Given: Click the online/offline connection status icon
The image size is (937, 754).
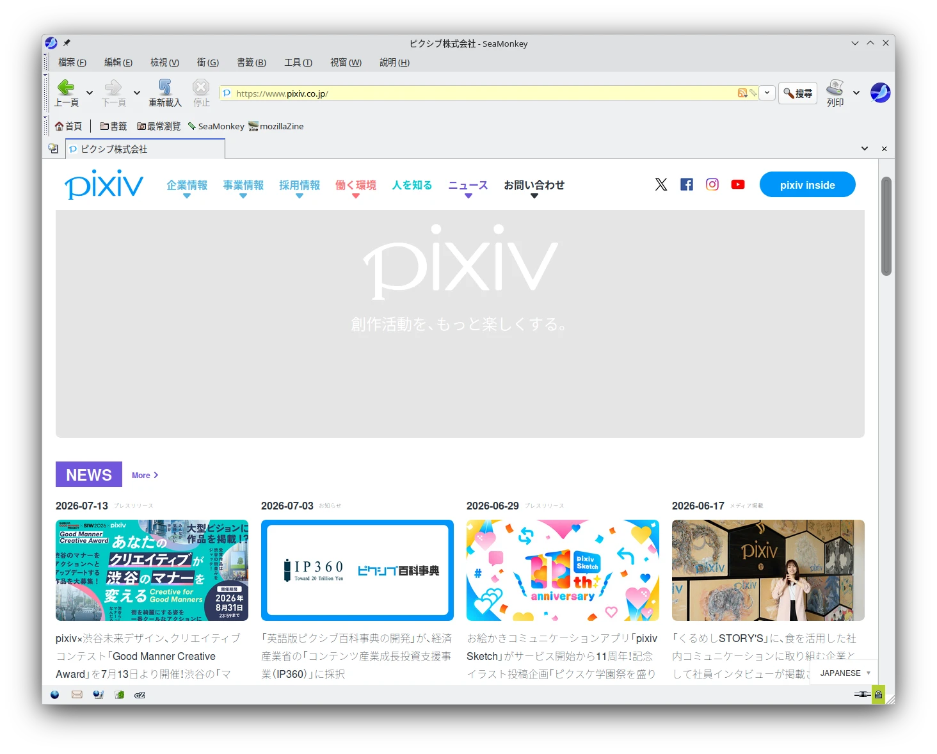Looking at the screenshot, I should 862,694.
